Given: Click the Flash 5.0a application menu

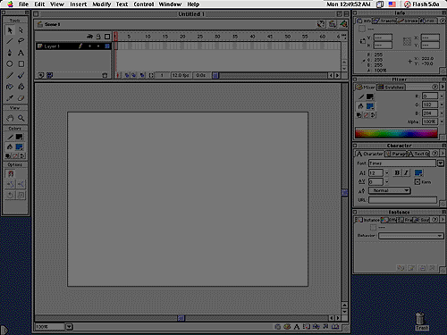Looking at the screenshot, I should pos(422,4).
